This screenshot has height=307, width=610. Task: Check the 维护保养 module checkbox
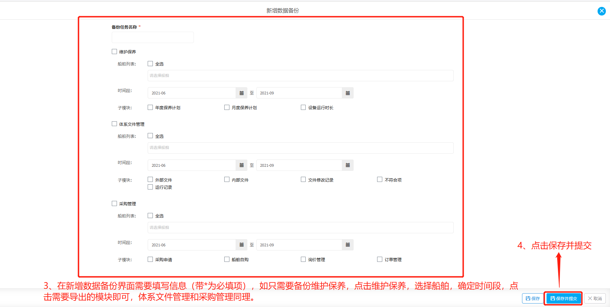[114, 52]
